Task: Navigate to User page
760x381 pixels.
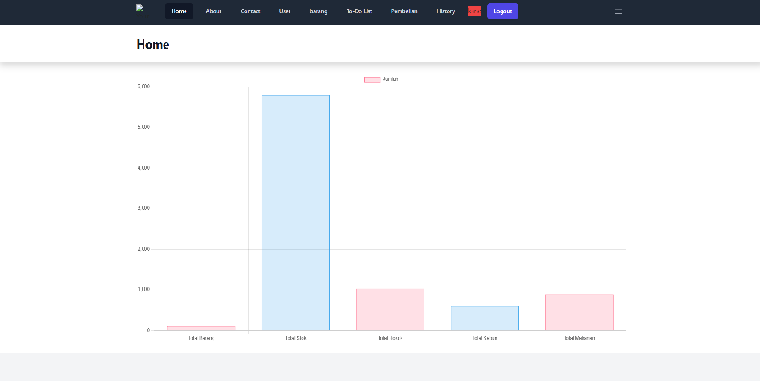Action: coord(285,11)
